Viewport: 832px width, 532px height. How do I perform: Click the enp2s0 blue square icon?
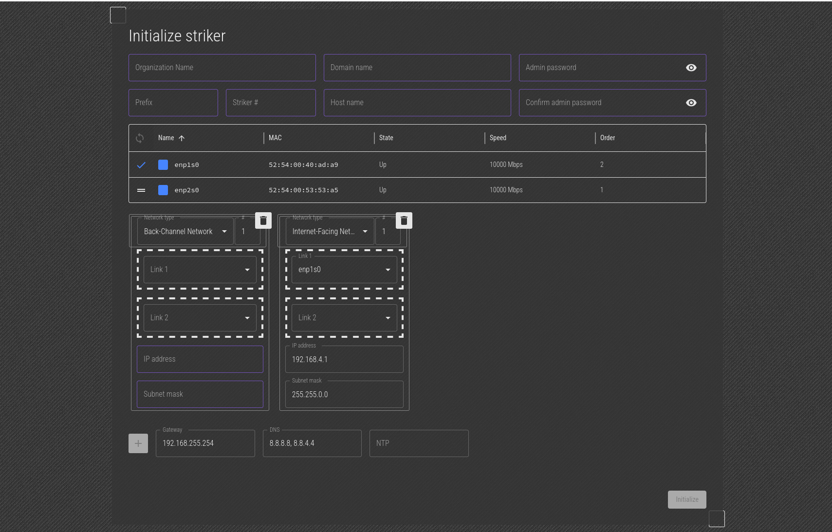[163, 190]
